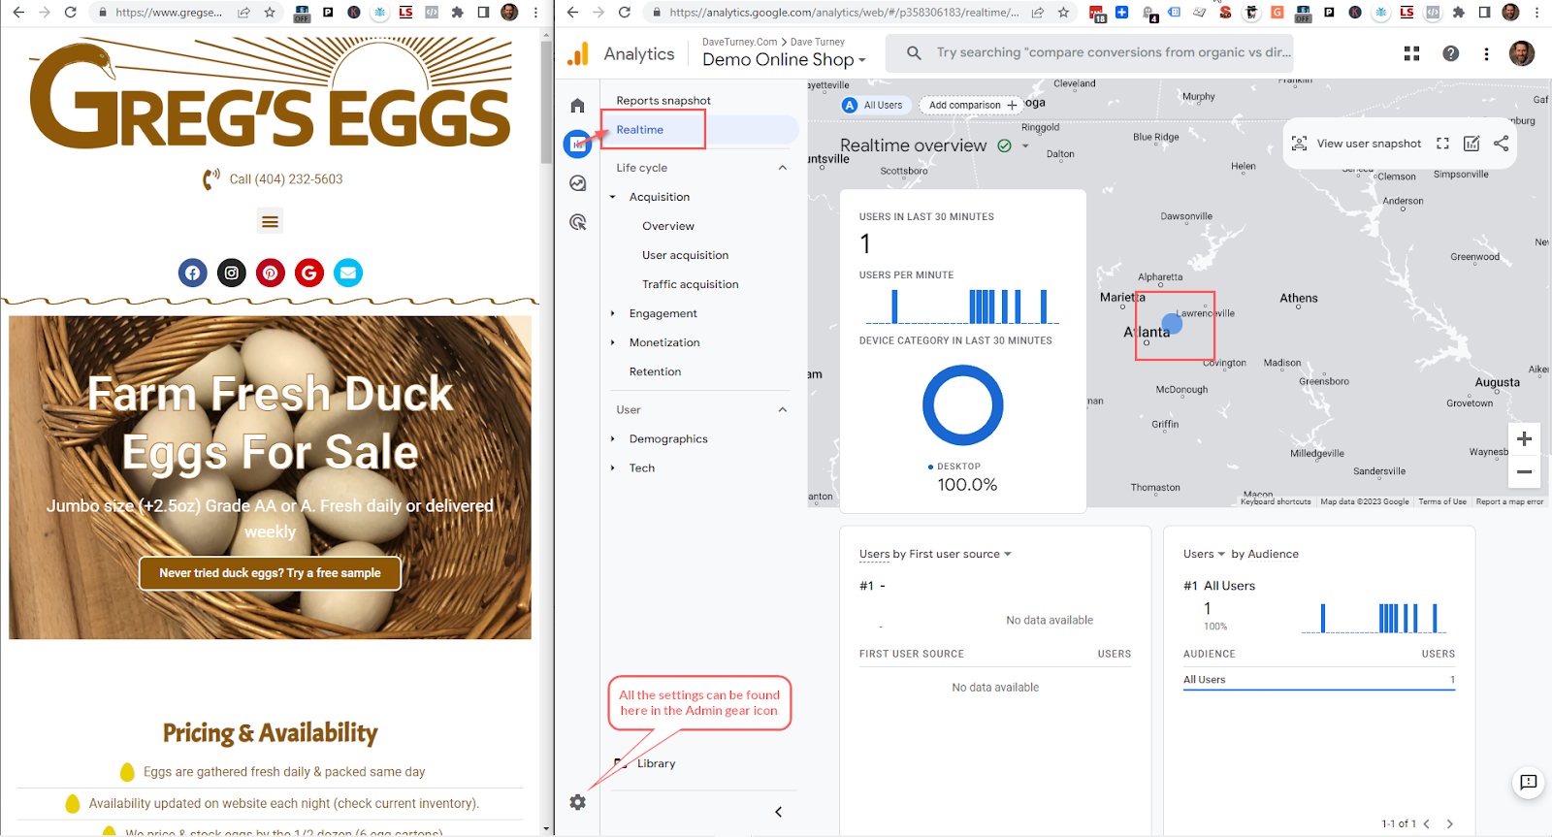Screen dimensions: 1552x837
Task: Click the Add comparison button
Action: point(973,105)
